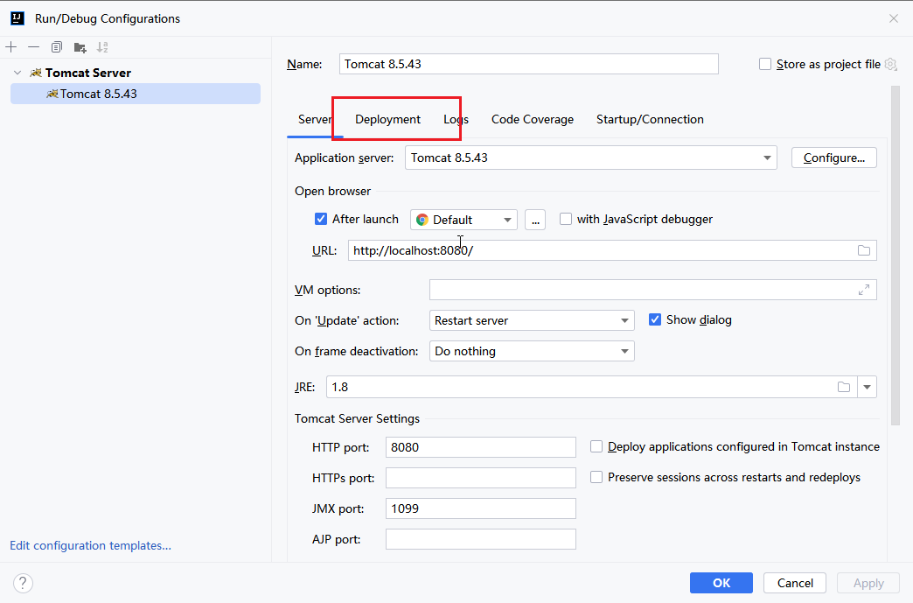Toggle the Show dialog checkbox

[655, 320]
